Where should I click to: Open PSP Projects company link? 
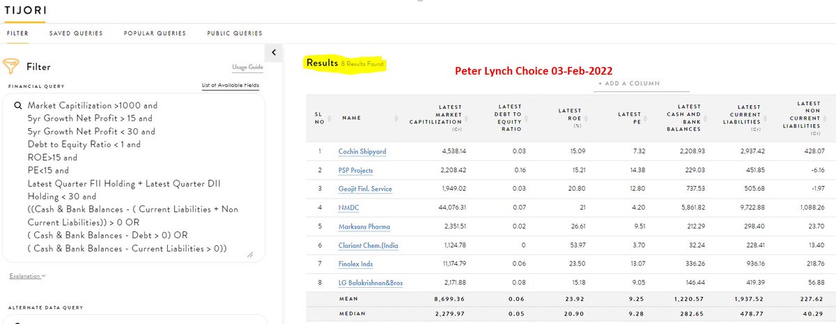pyautogui.click(x=356, y=170)
